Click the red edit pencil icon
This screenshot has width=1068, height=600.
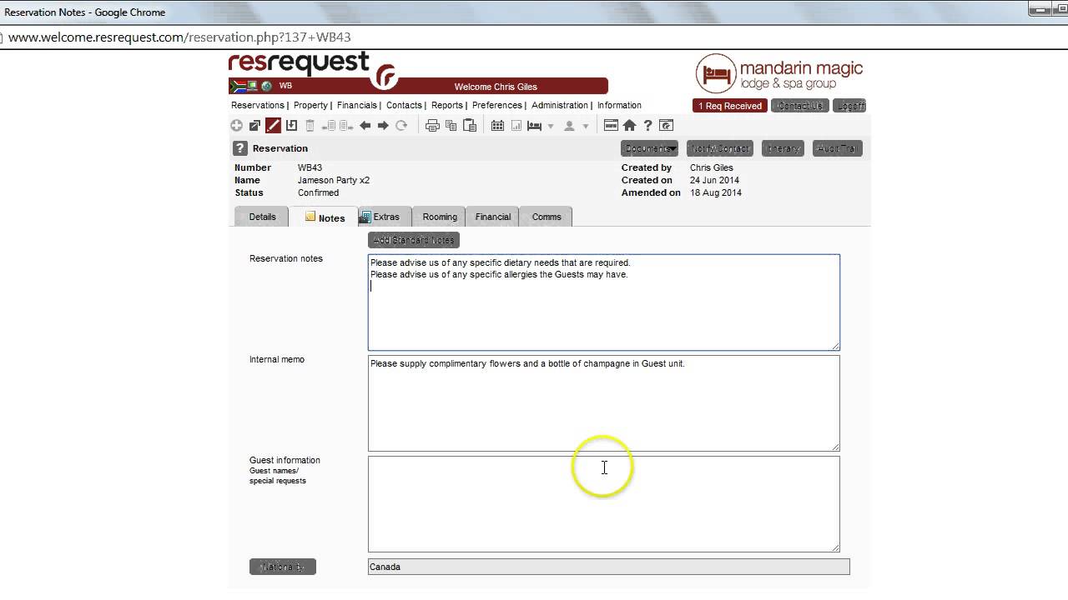pyautogui.click(x=273, y=126)
